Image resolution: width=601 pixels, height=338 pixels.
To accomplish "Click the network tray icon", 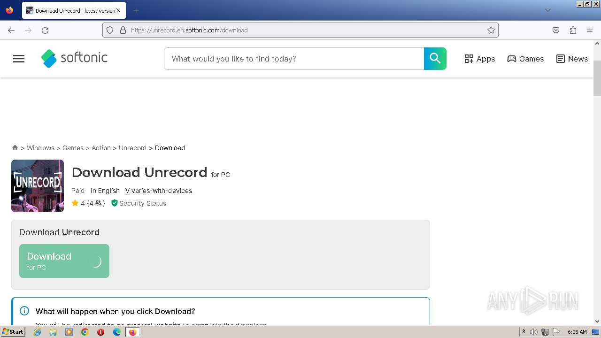I will 545,332.
